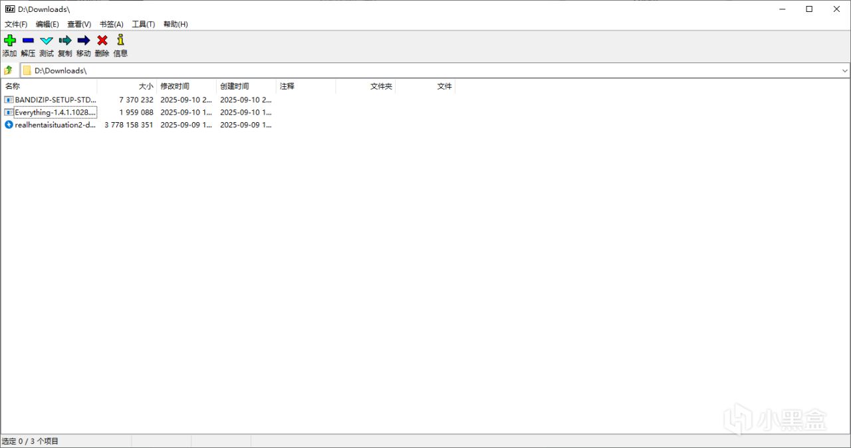Close the 7-Zip window
This screenshot has width=851, height=448.
point(836,9)
